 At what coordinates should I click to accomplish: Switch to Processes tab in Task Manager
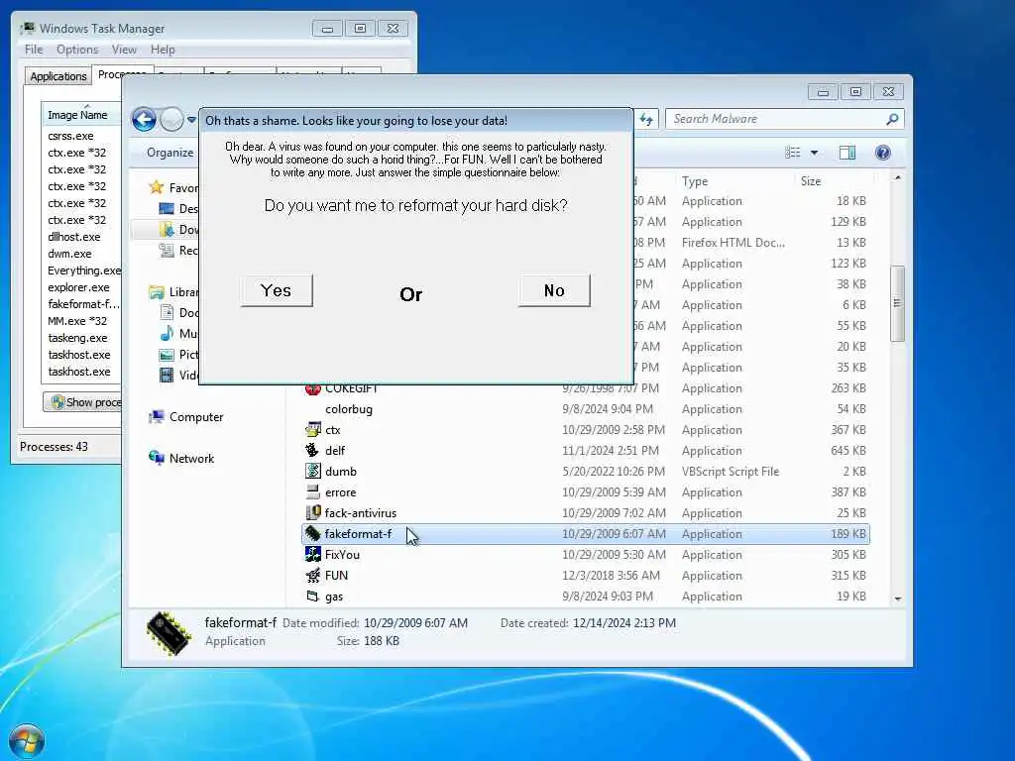point(122,73)
